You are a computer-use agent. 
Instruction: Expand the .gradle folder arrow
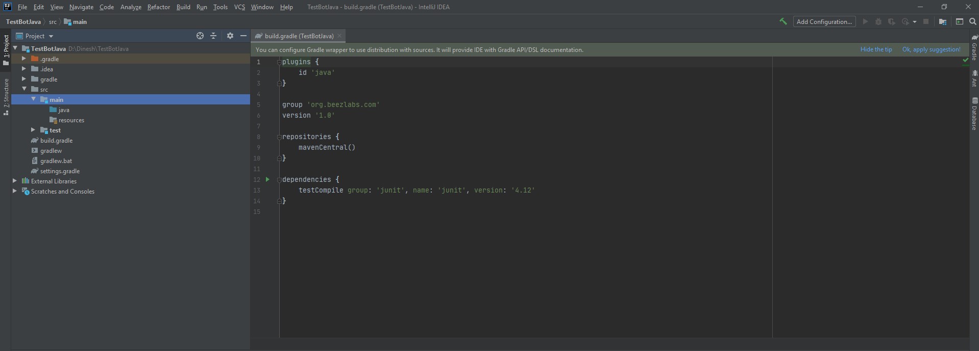[24, 59]
